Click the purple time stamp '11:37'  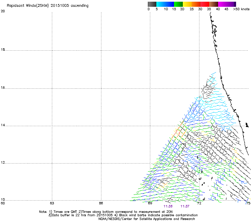pyautogui.click(x=185, y=206)
